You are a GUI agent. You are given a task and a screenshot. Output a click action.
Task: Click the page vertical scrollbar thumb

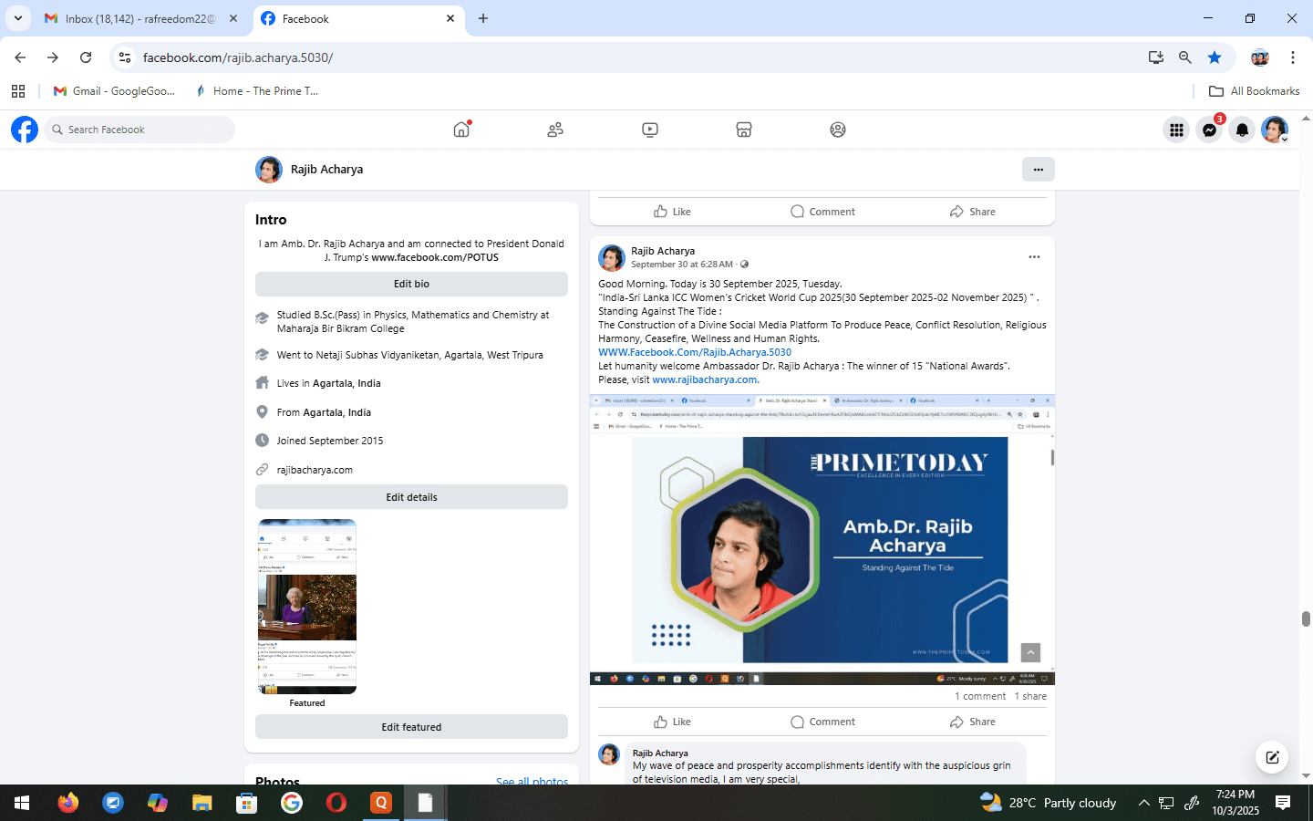pos(1306,618)
